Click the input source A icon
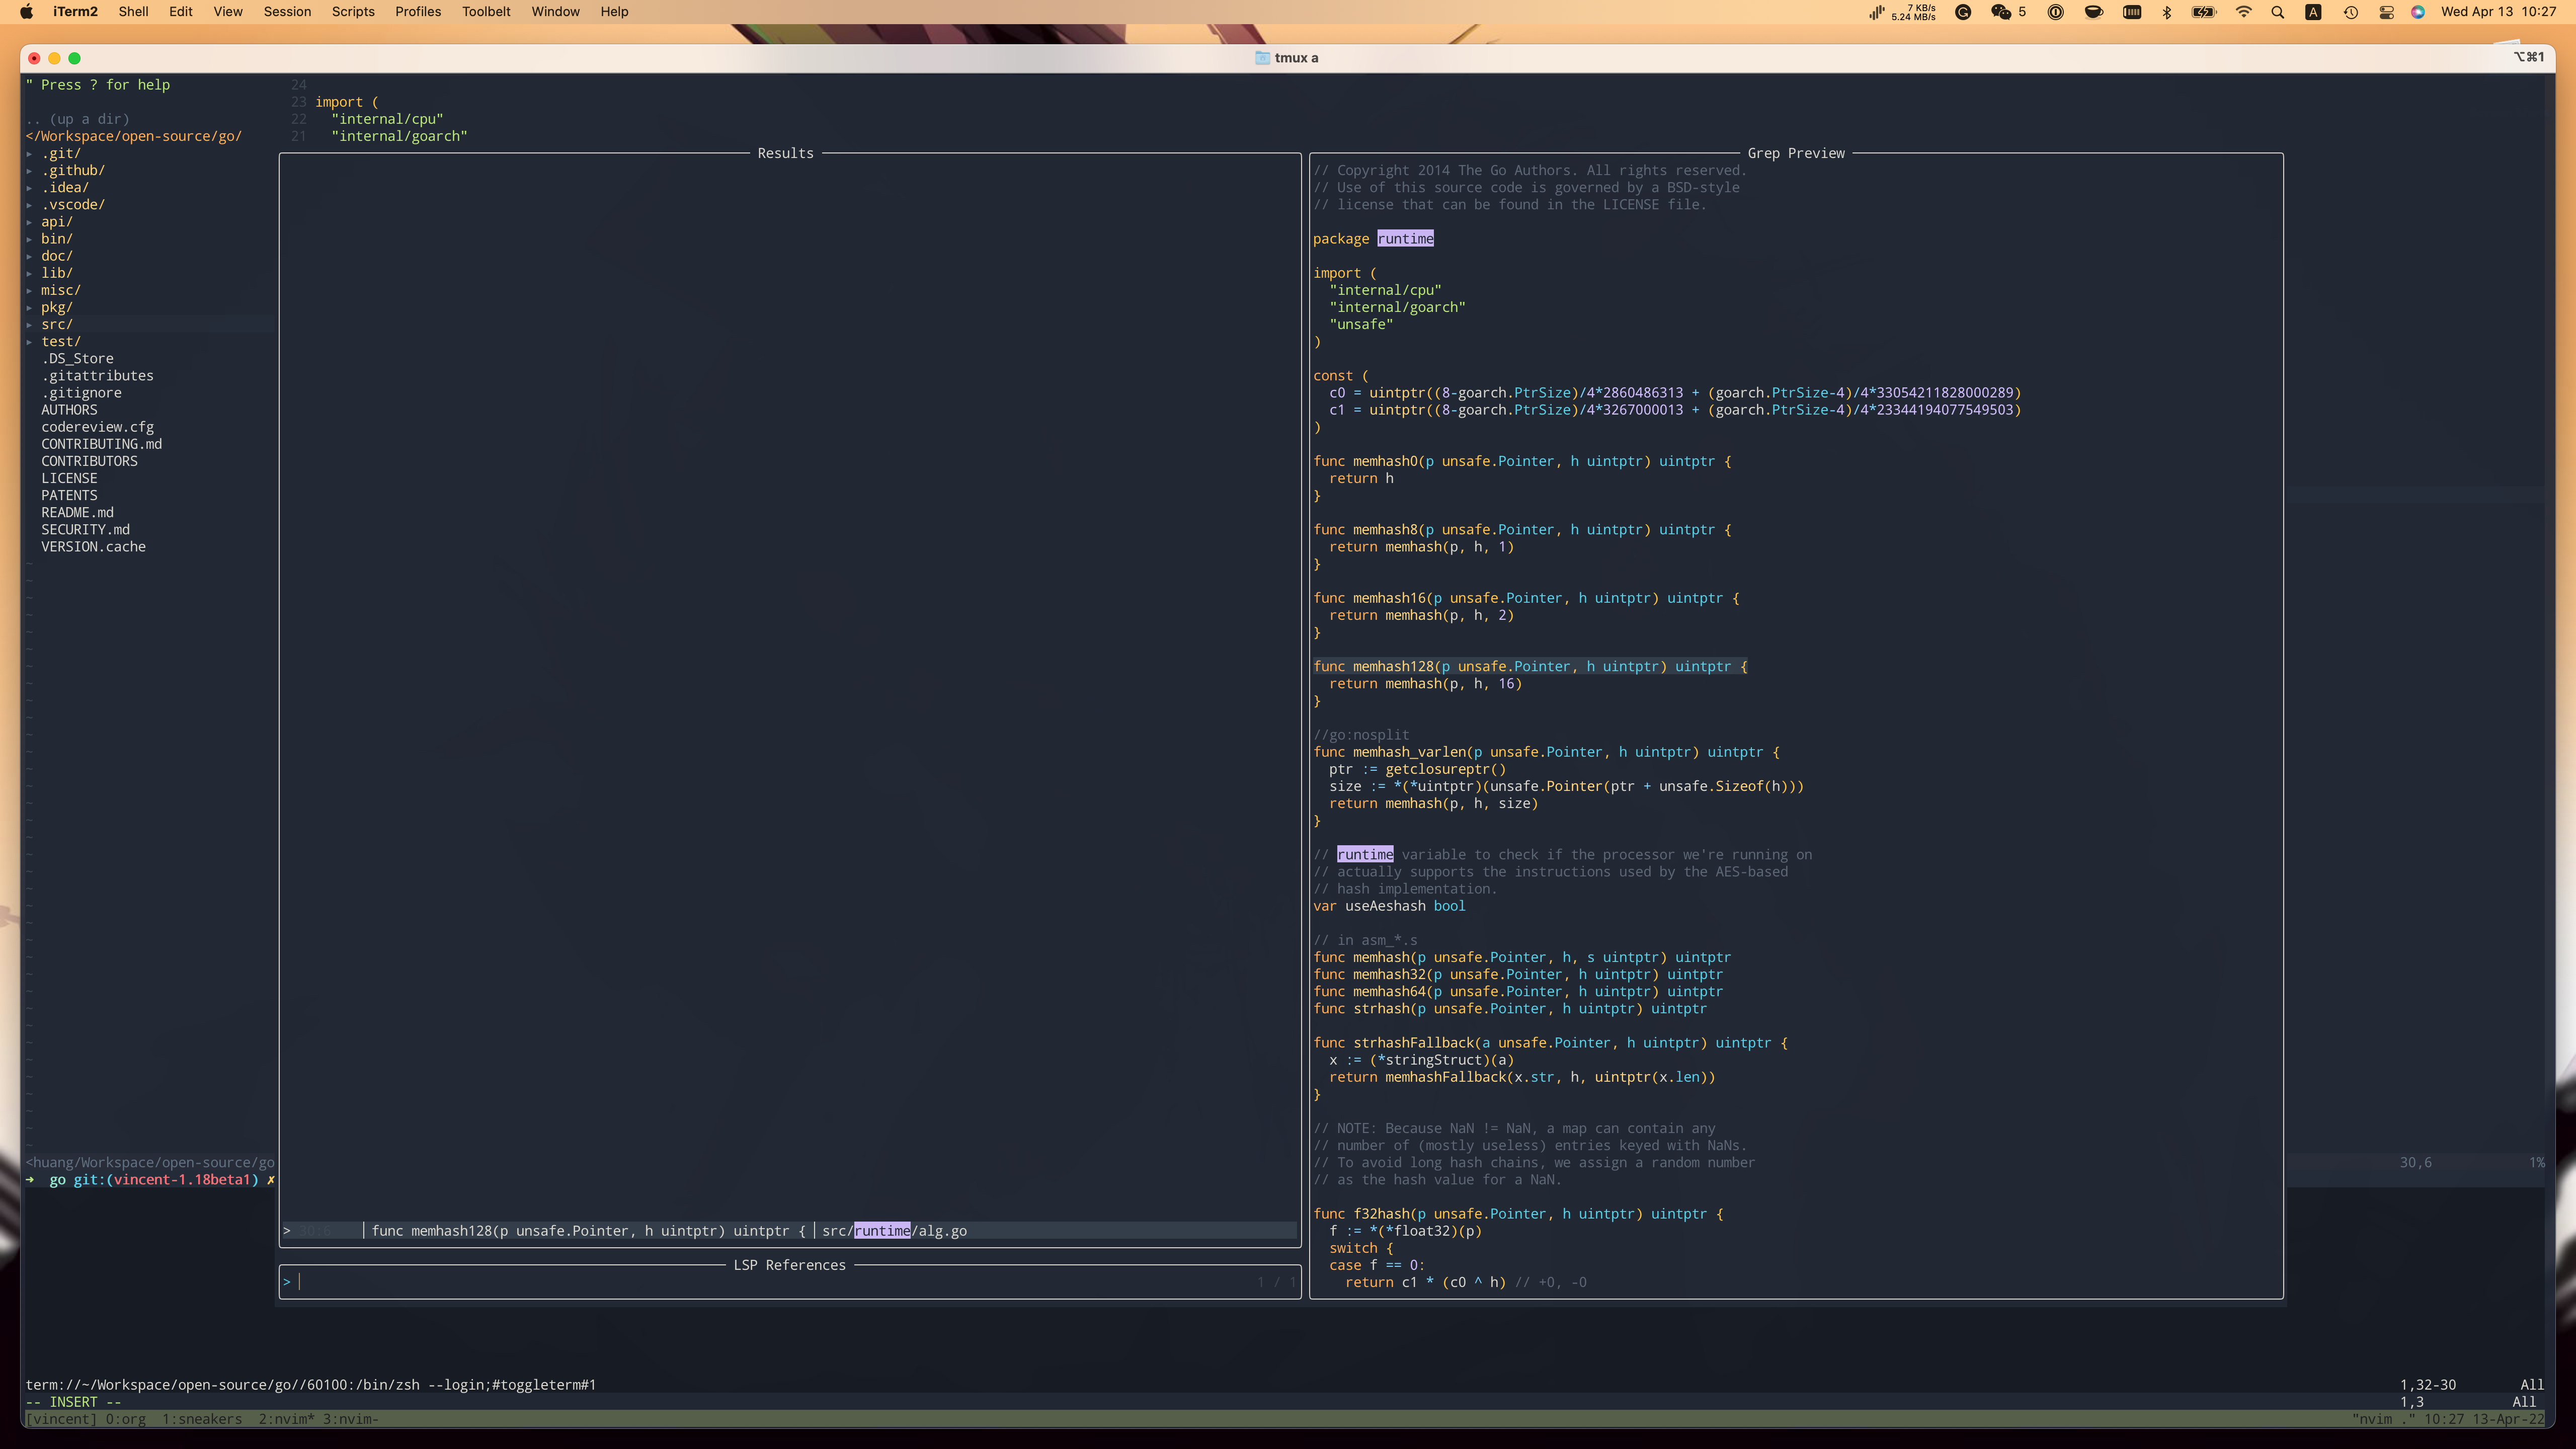The width and height of the screenshot is (2576, 1449). 2313,12
